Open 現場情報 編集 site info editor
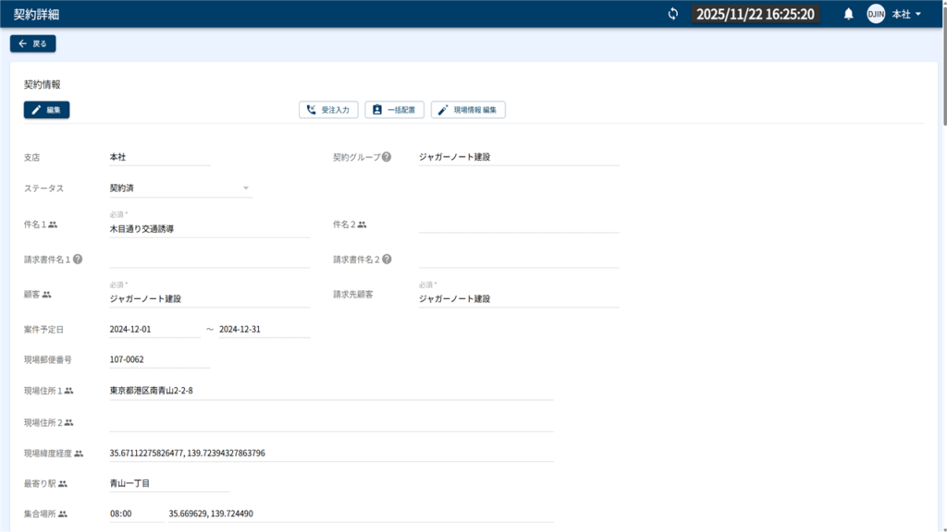This screenshot has height=532, width=947. (x=468, y=110)
